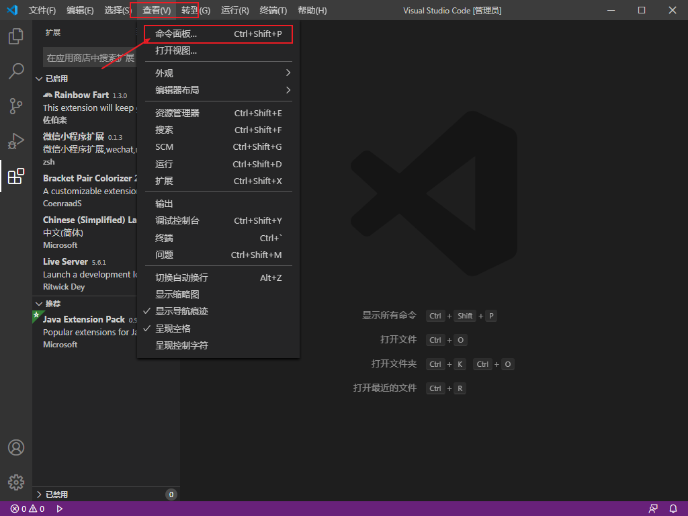Click the extension marketplace search field
This screenshot has height=516, width=688.
click(x=90, y=58)
